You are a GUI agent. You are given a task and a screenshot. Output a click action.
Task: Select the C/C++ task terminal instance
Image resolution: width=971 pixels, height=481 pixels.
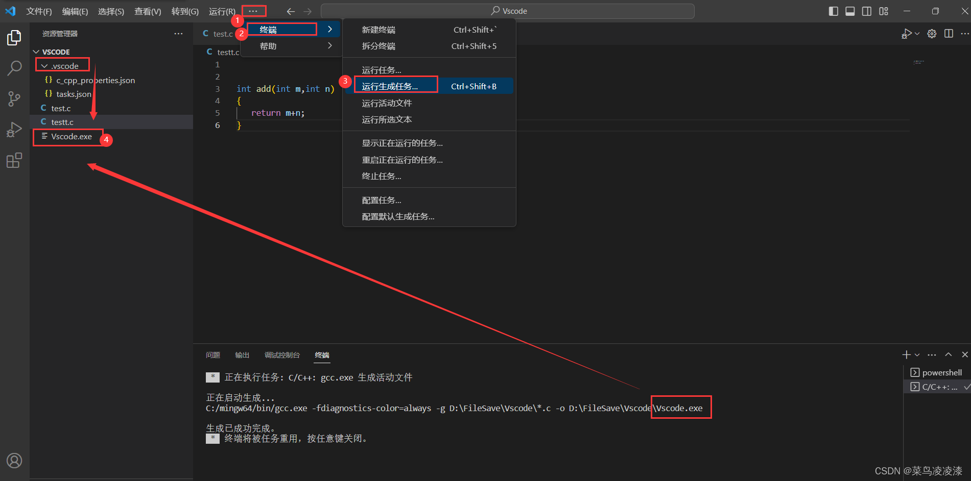tap(937, 387)
